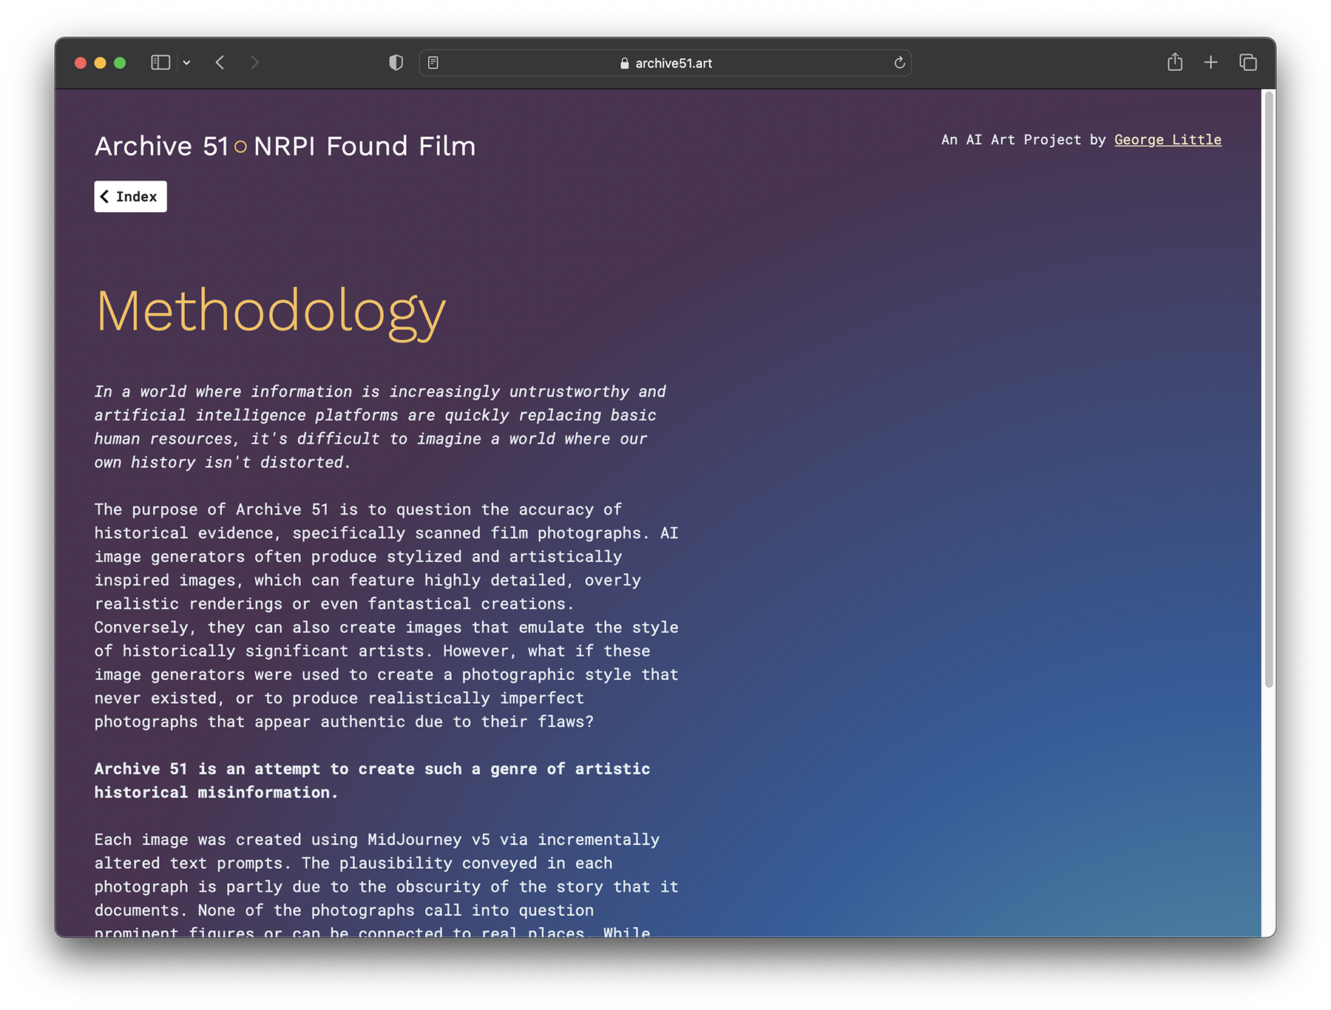
Task: Click the archive51.art address field
Action: click(665, 63)
